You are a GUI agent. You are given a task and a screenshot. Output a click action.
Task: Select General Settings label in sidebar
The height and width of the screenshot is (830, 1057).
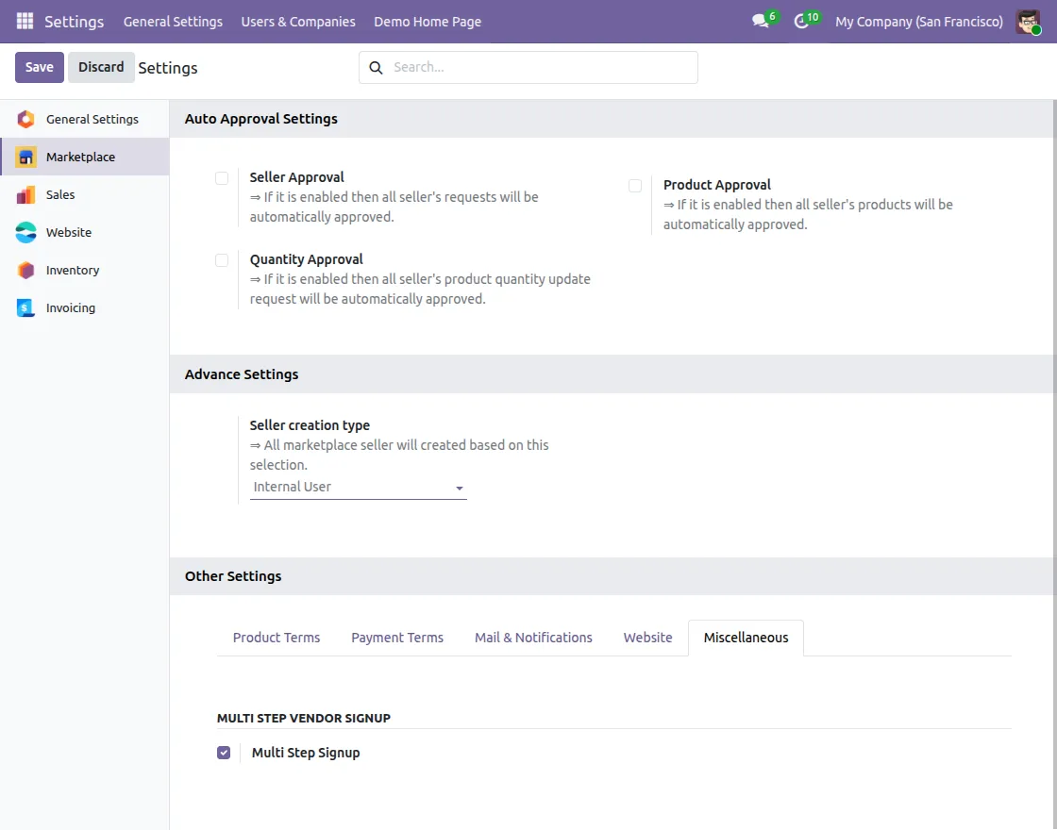click(x=92, y=119)
